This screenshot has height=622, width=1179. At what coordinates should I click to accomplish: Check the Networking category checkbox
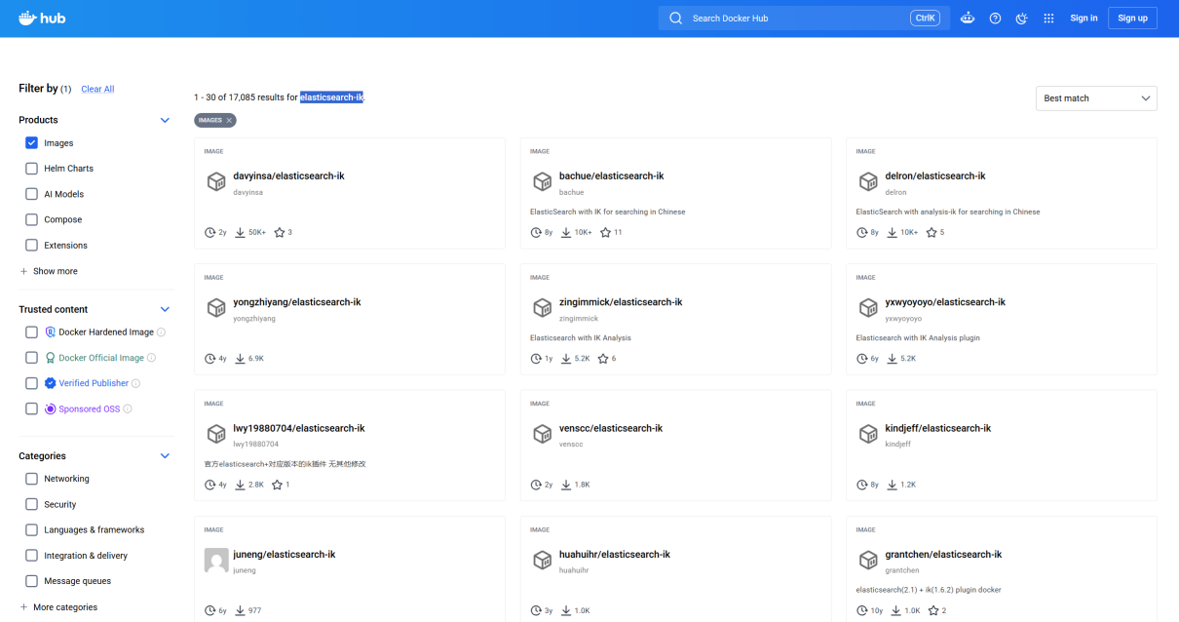31,479
